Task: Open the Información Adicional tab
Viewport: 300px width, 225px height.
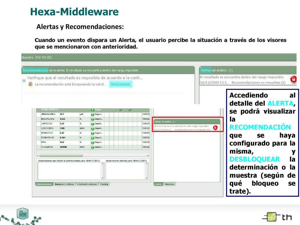Action: tap(87, 184)
